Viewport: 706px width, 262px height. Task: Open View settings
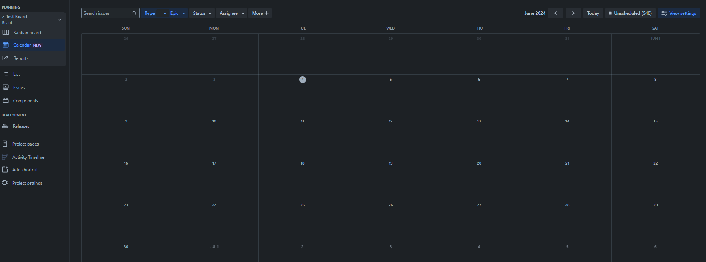point(679,13)
